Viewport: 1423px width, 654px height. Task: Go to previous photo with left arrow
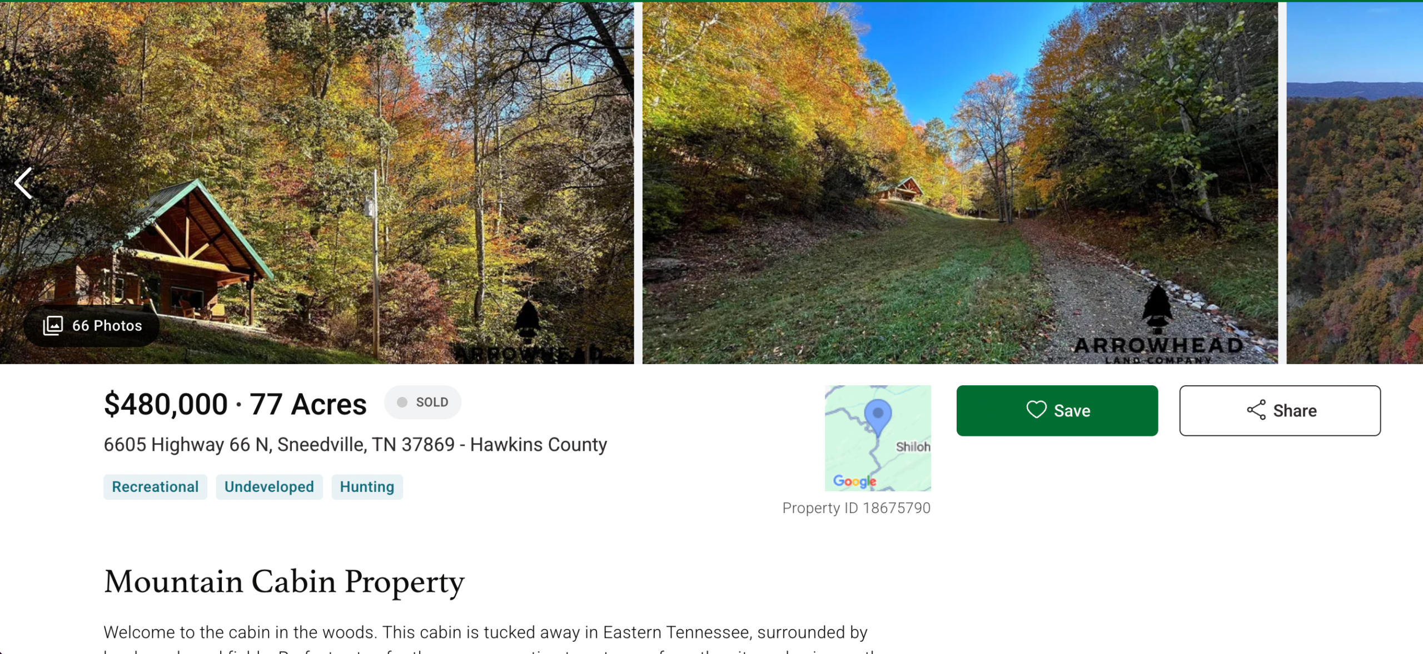23,183
